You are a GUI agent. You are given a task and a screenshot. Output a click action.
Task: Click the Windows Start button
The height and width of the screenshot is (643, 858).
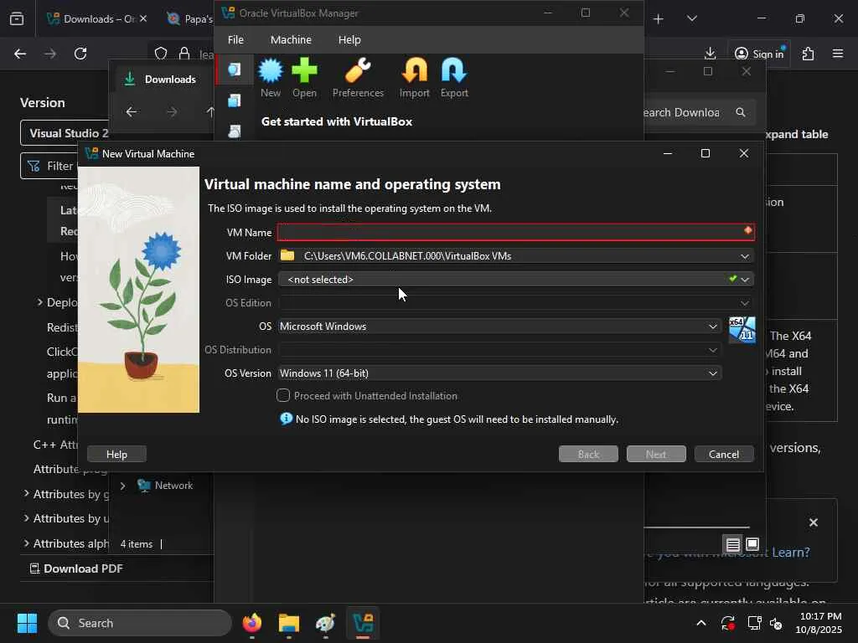pos(27,623)
